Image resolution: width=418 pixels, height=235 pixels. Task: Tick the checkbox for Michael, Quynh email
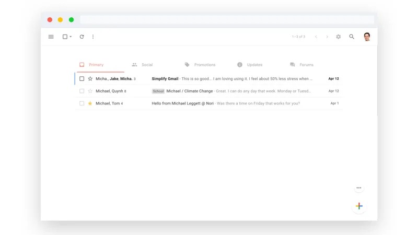click(x=82, y=91)
